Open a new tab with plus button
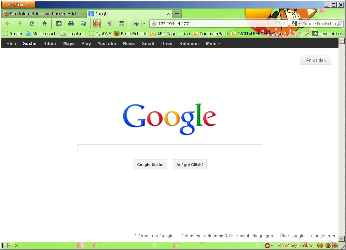Screen dimensions: 346x250 [x=177, y=14]
